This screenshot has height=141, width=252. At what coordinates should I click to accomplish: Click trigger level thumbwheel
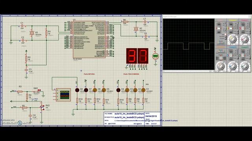tap(219, 28)
